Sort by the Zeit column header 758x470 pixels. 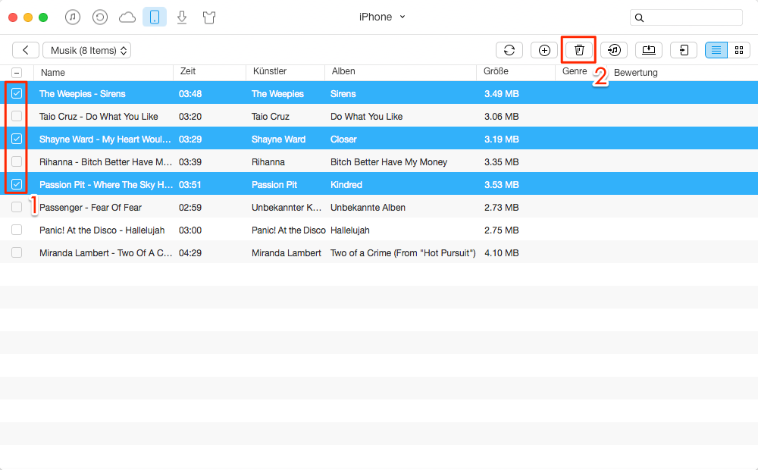(188, 71)
